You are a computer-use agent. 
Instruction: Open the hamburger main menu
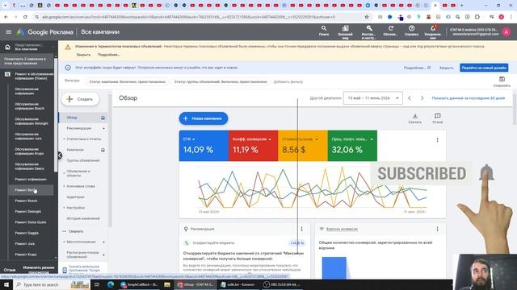[x=9, y=32]
